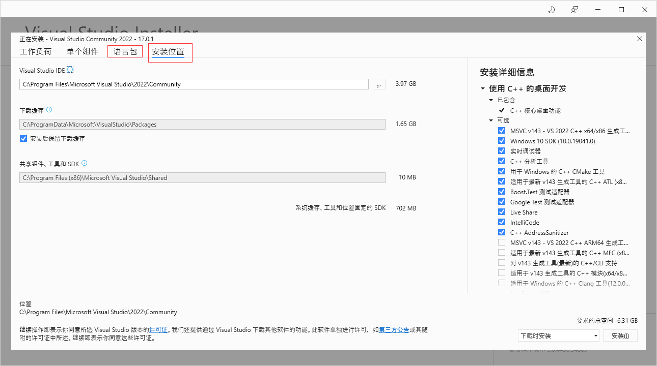This screenshot has height=366, width=657.
Task: Click info icon next to 下载缓存
Action: point(49,110)
